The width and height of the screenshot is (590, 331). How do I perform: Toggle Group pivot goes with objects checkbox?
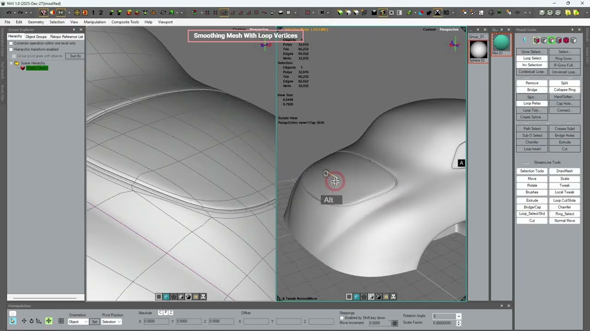point(14,56)
